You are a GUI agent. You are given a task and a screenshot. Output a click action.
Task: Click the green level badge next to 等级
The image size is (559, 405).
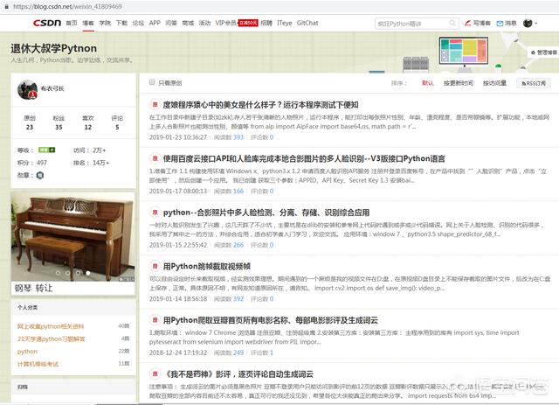(x=46, y=150)
